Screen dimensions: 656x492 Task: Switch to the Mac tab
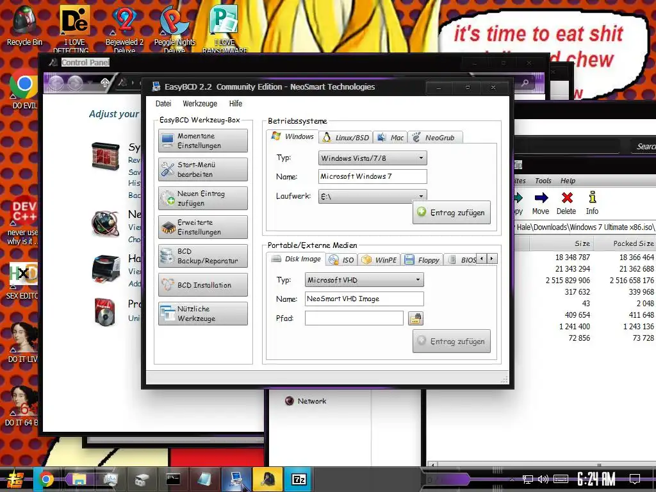(x=390, y=138)
